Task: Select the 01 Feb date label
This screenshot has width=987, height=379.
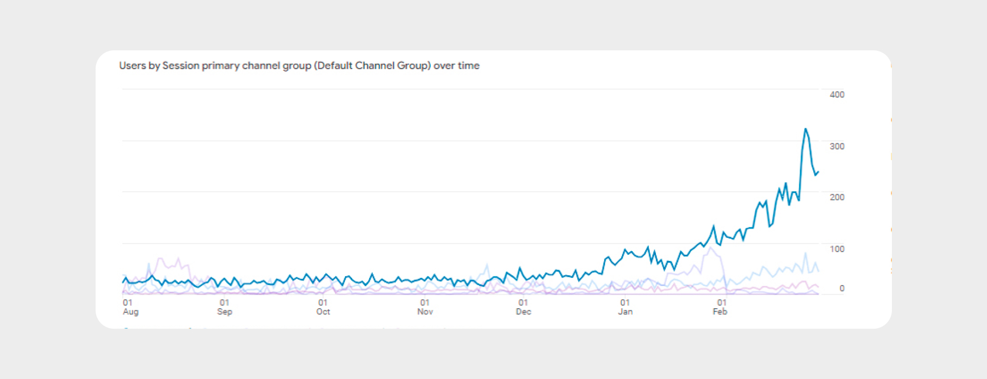Action: click(x=720, y=307)
